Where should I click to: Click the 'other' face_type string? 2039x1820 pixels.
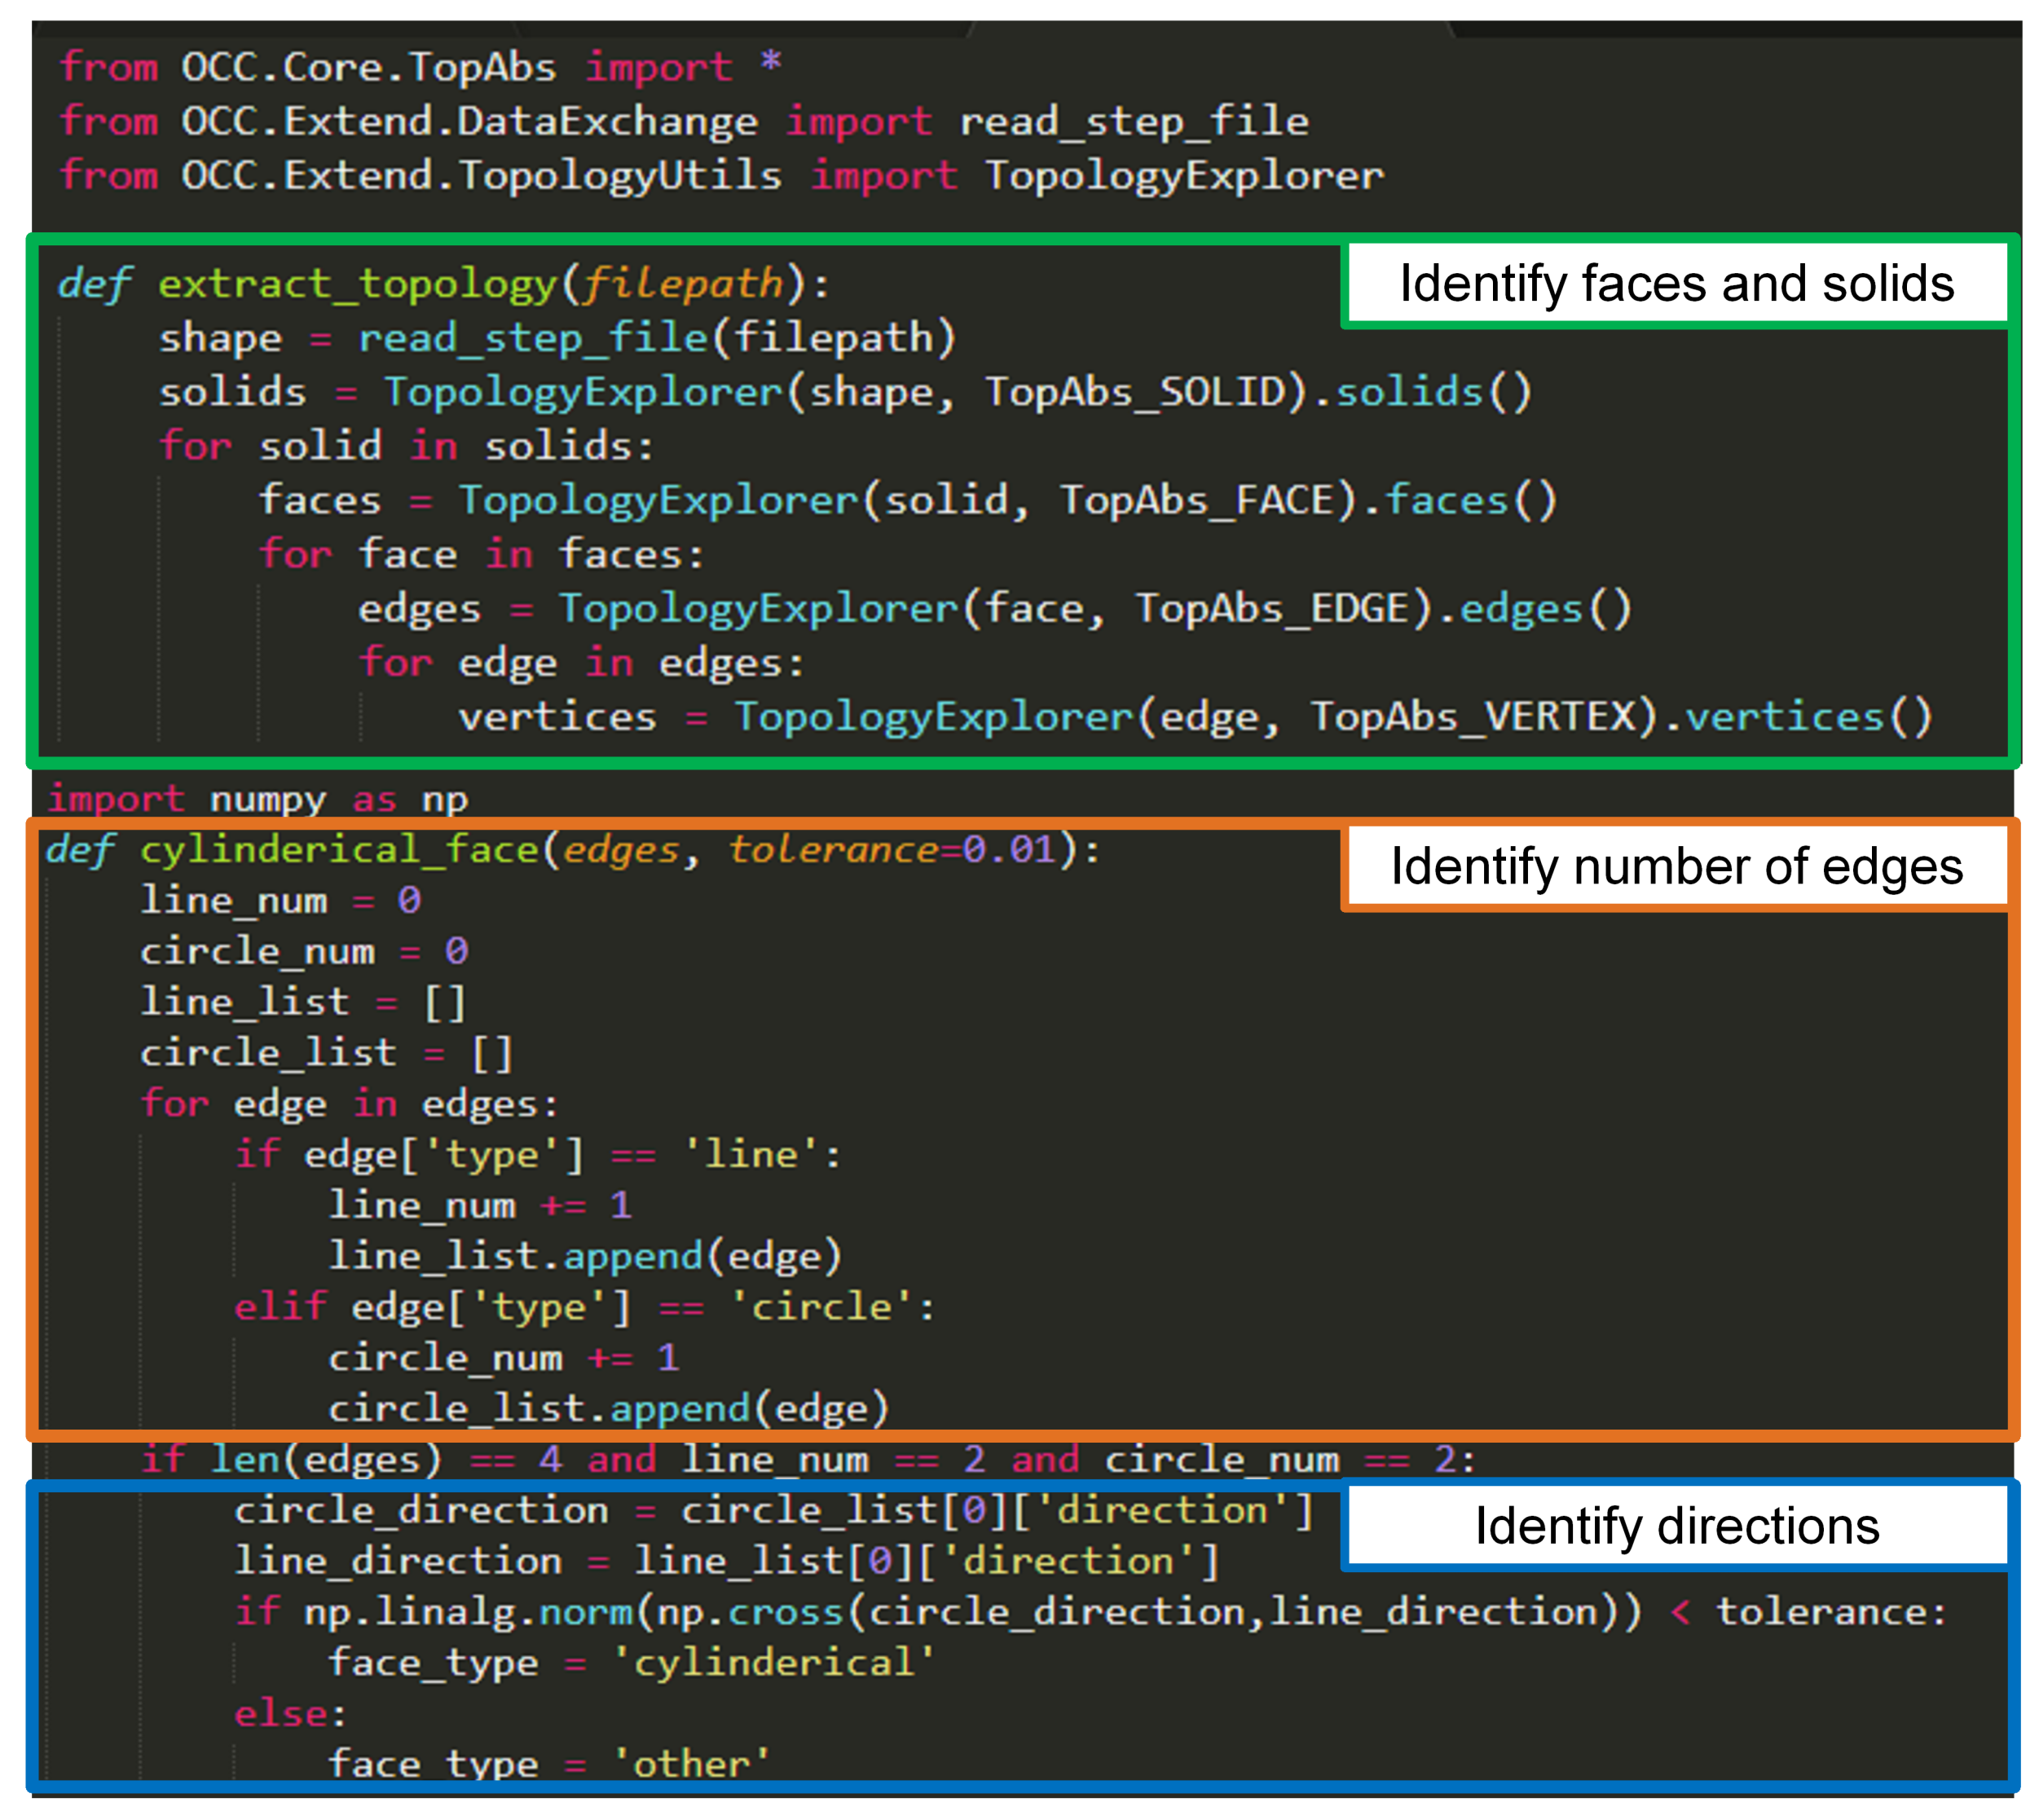click(x=690, y=1765)
